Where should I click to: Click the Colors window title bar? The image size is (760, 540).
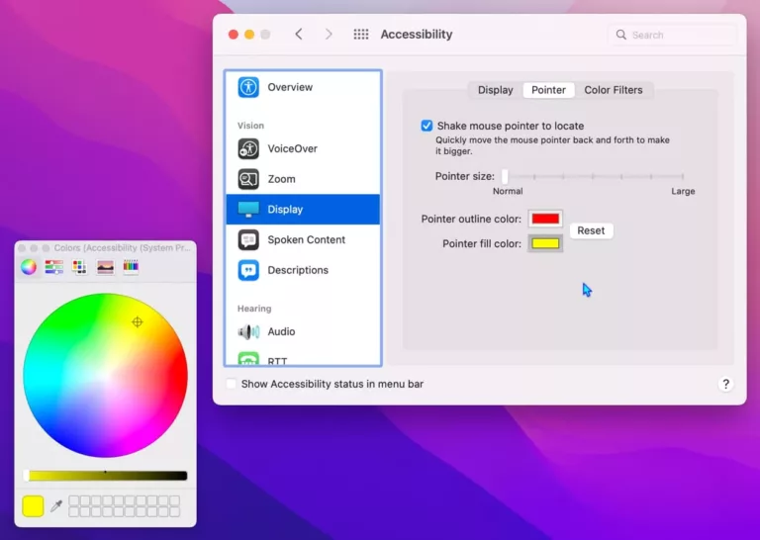pyautogui.click(x=105, y=248)
